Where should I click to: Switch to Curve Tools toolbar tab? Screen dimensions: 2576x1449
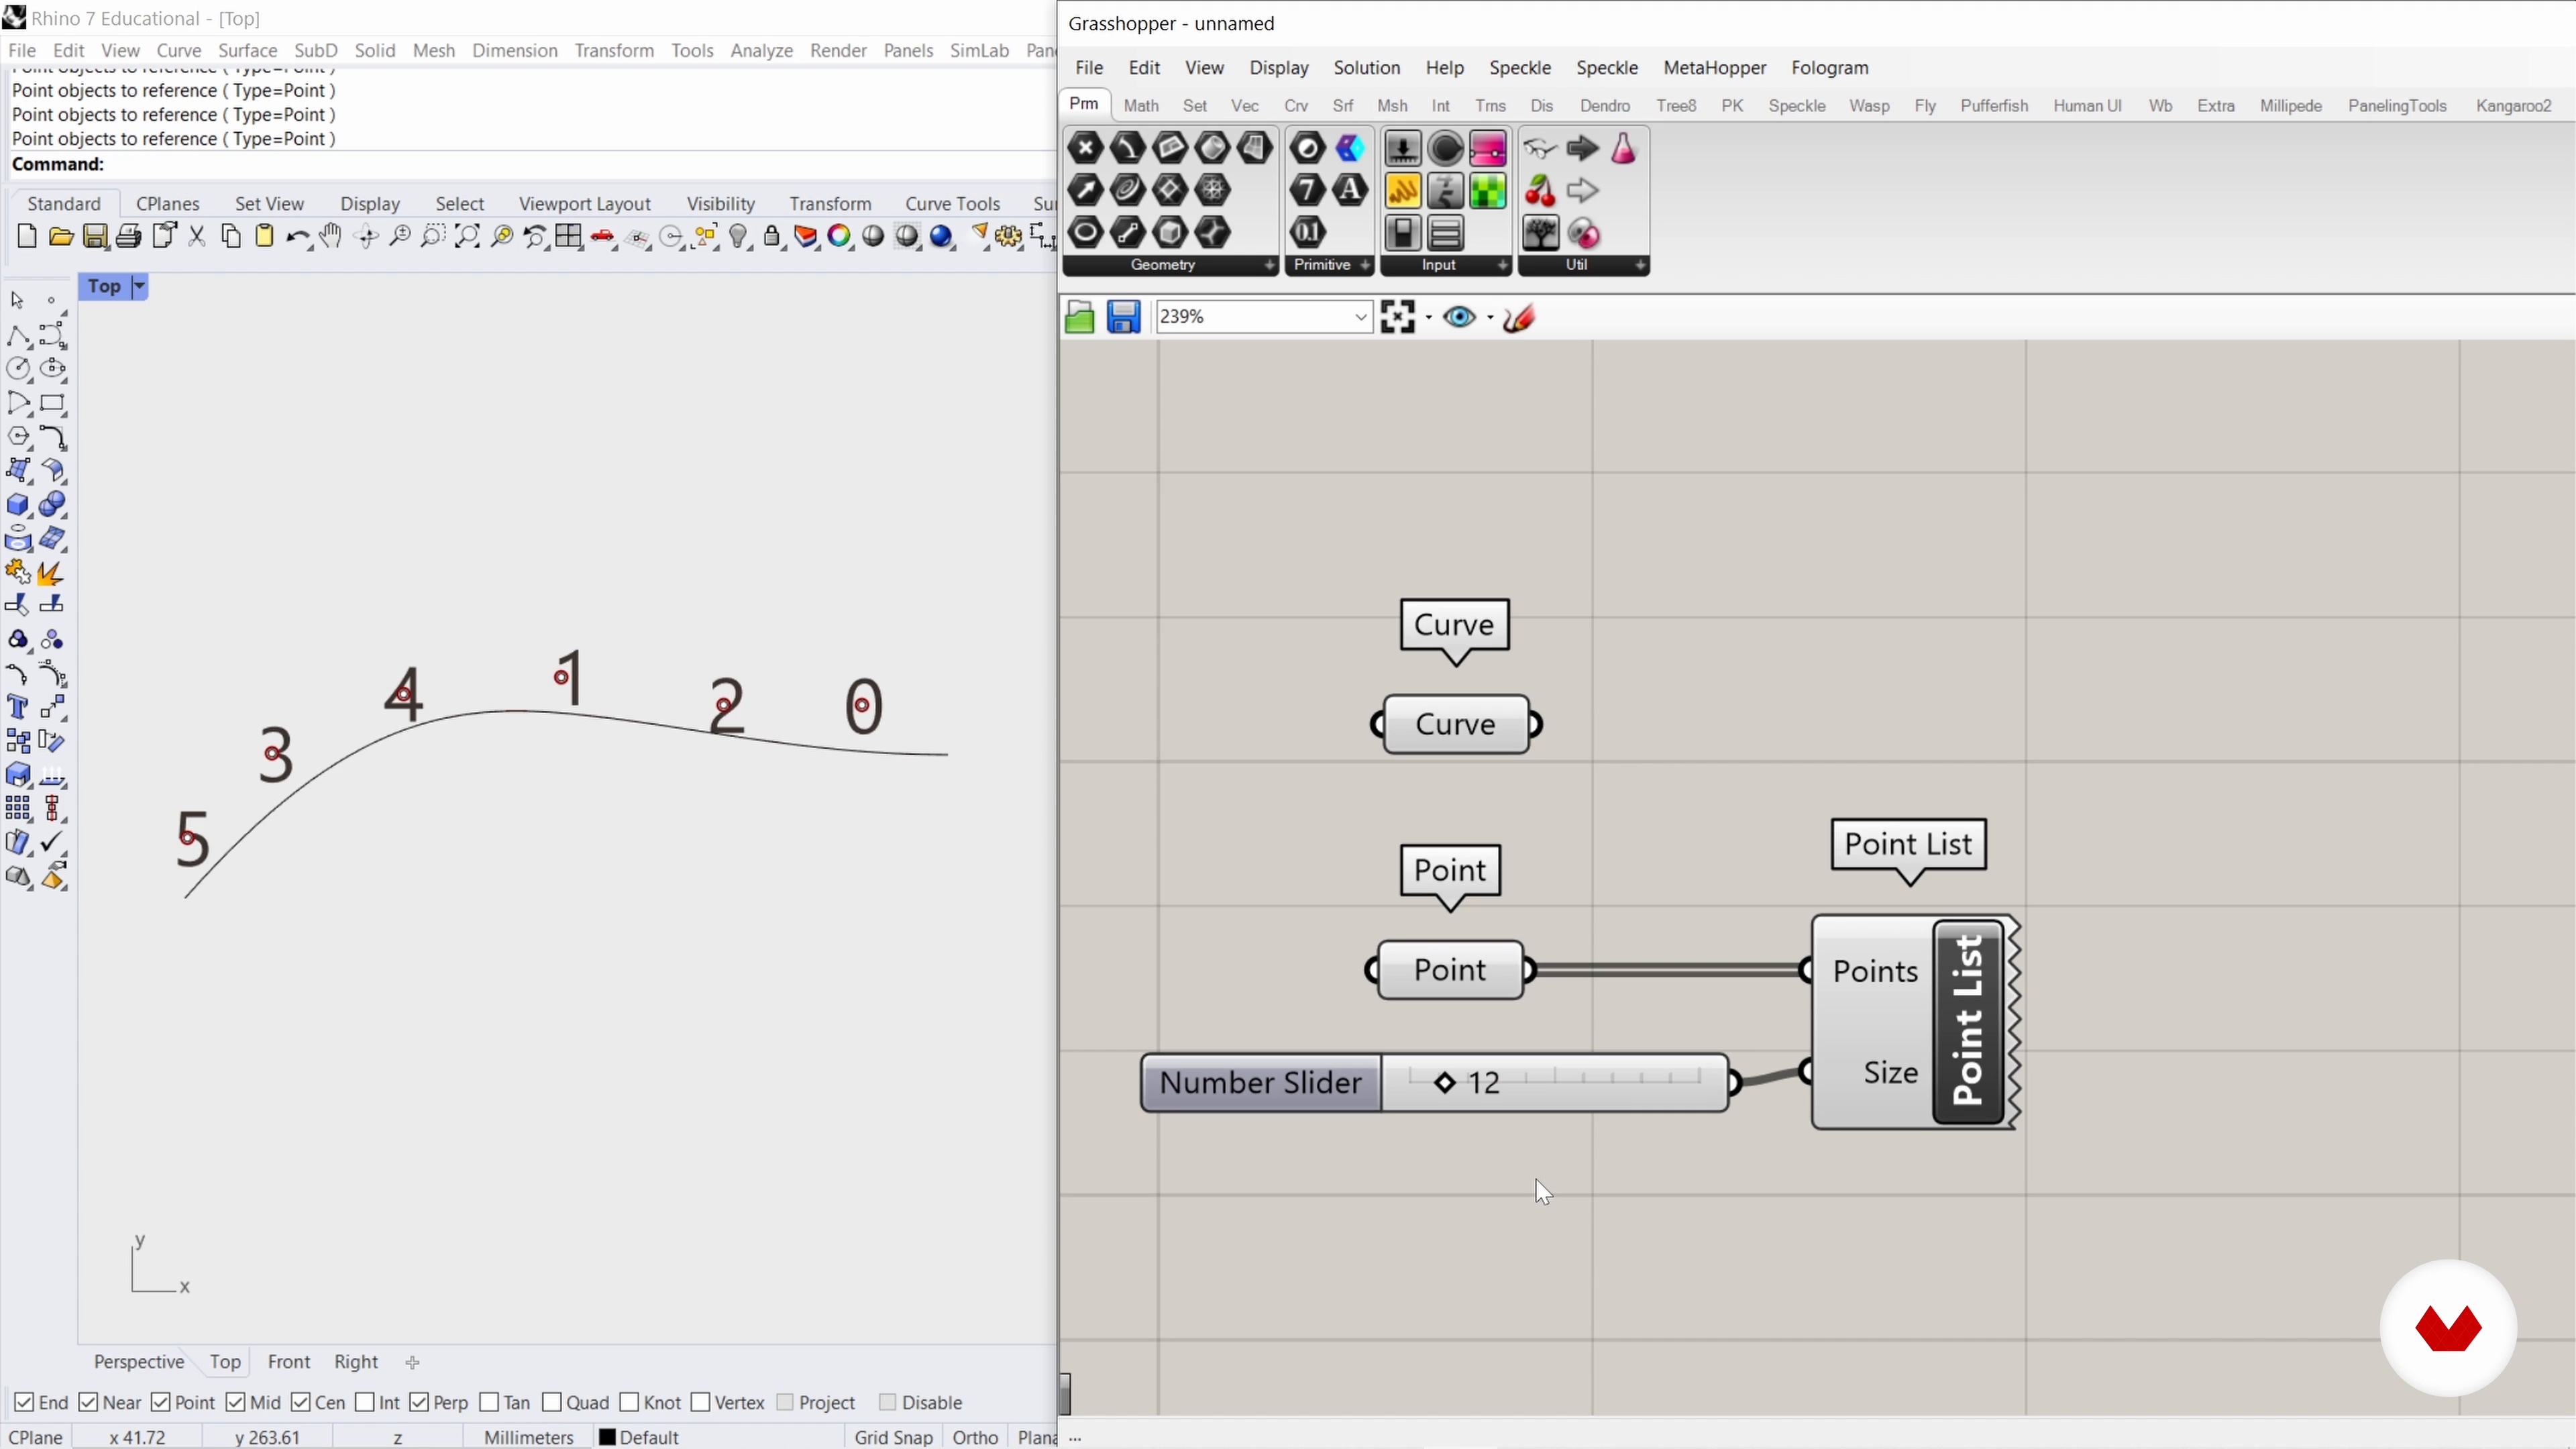coord(952,203)
